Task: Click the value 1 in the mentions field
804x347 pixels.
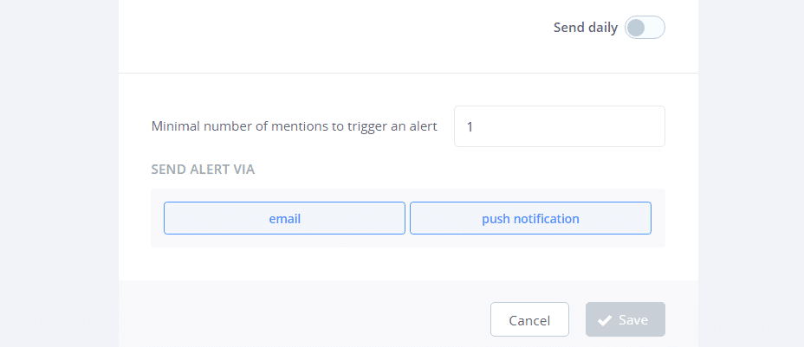Action: [470, 126]
